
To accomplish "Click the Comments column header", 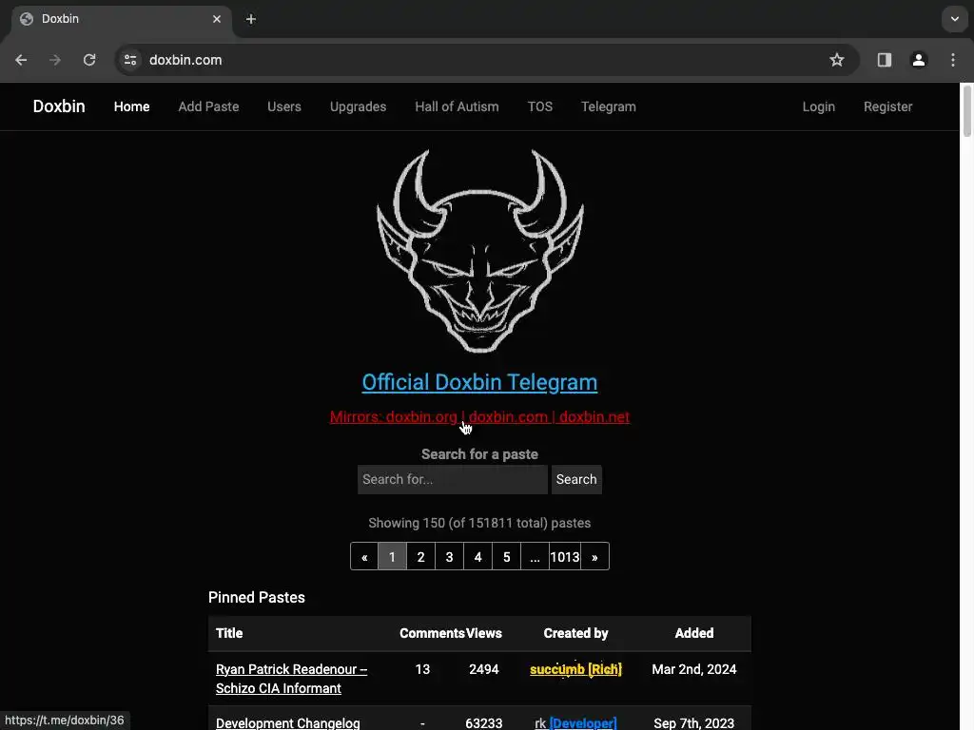I will tap(432, 633).
